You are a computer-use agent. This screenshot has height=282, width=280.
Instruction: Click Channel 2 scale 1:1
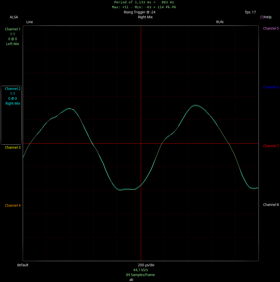(13, 94)
